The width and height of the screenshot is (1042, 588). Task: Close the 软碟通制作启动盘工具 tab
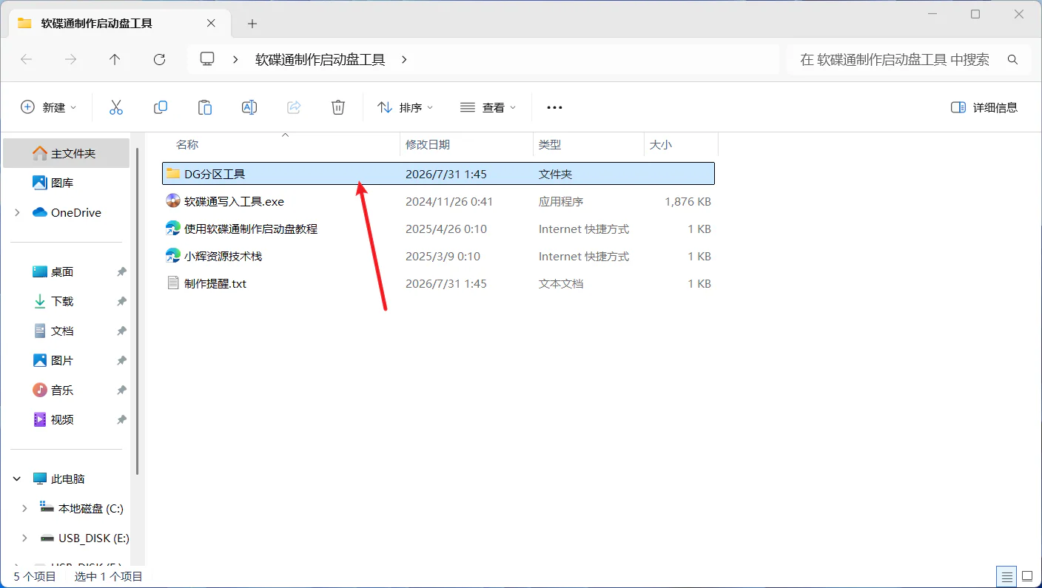click(x=211, y=24)
